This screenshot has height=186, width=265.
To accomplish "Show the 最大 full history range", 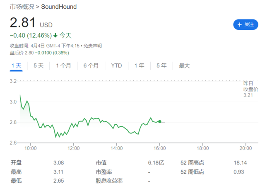I will 184,65.
